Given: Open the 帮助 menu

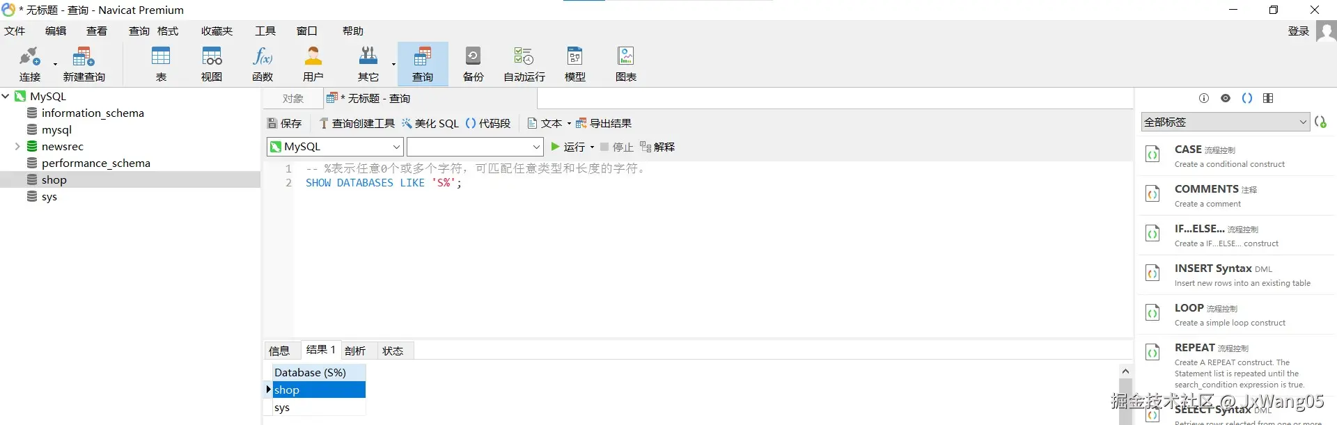Looking at the screenshot, I should click(x=353, y=31).
